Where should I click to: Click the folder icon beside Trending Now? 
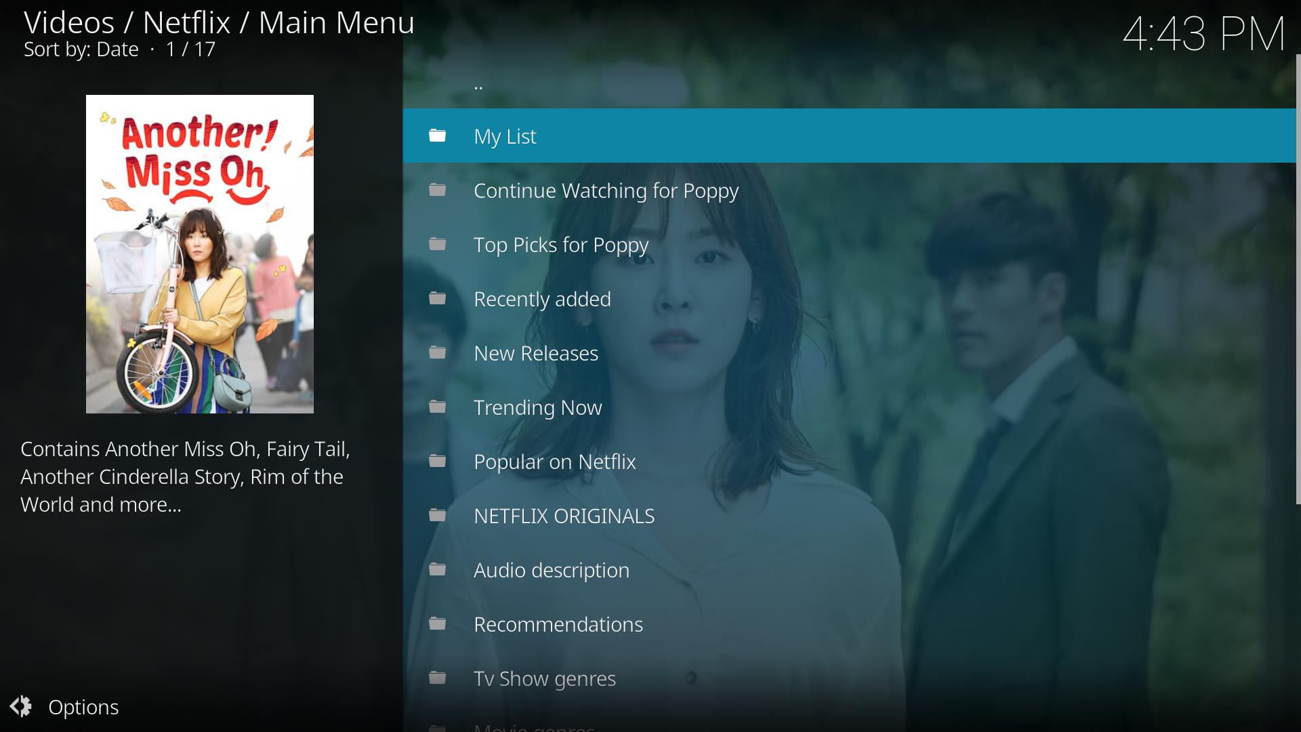pos(438,407)
